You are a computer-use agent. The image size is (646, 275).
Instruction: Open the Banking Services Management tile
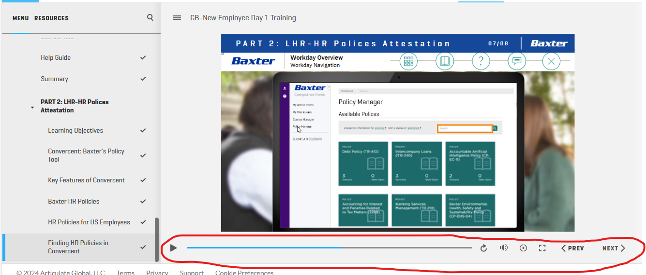coord(417,210)
